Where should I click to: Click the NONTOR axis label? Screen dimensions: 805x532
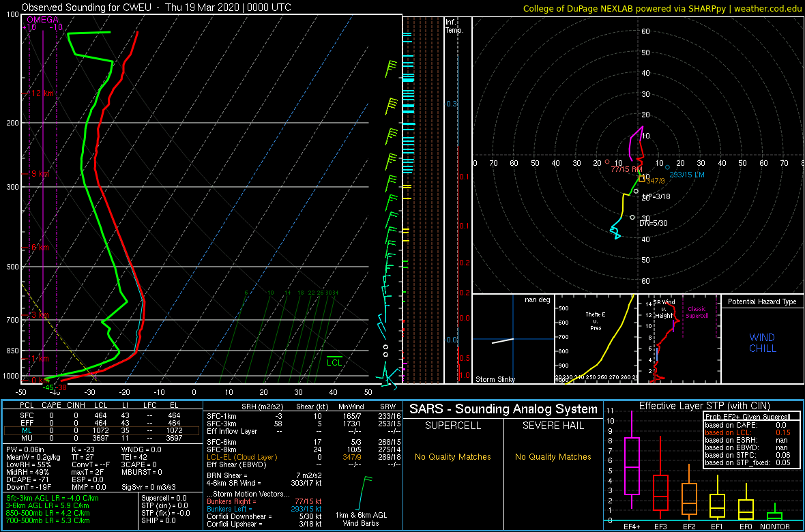[775, 527]
